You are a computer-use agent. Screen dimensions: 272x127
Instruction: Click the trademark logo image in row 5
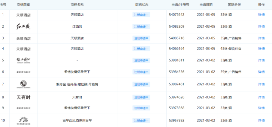click(x=23, y=60)
